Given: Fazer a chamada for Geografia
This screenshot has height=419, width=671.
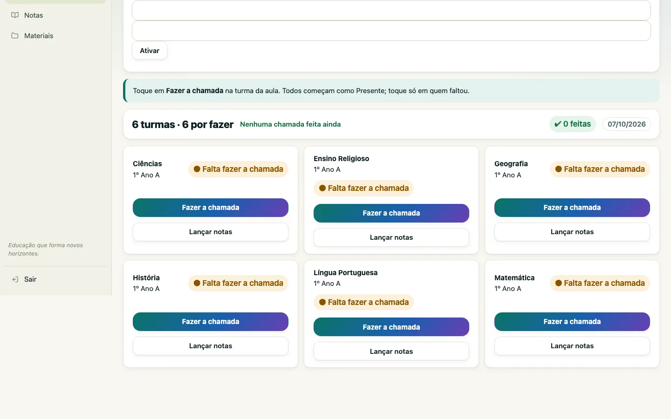Looking at the screenshot, I should 572,208.
